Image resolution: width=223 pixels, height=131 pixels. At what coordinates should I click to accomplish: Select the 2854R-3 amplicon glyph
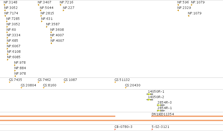click(161, 105)
